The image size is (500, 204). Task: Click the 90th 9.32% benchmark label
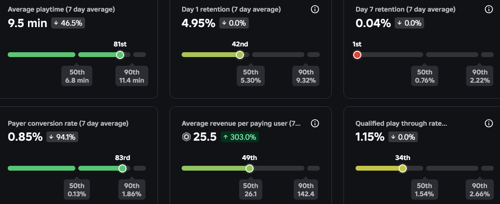[x=307, y=76]
